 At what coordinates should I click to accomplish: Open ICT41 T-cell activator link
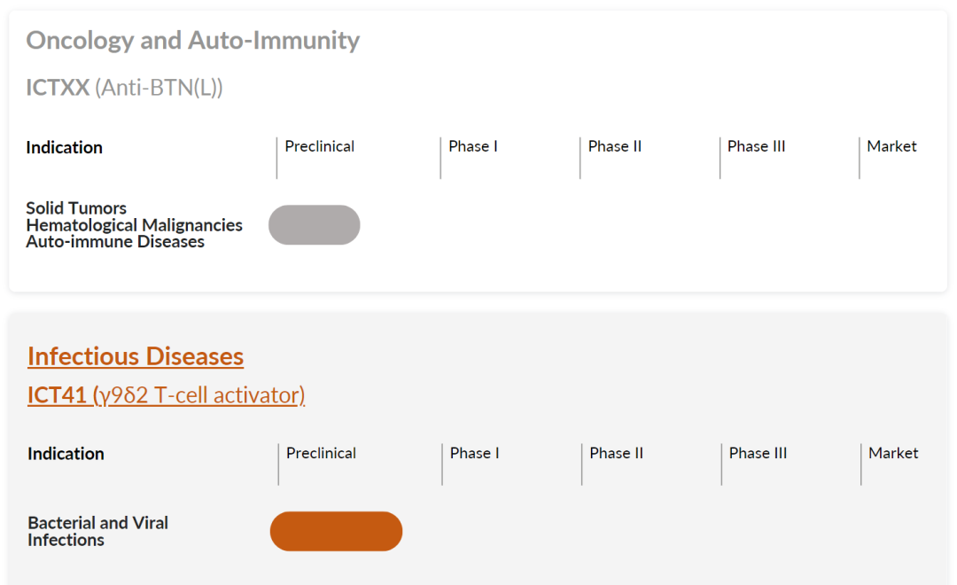click(166, 395)
